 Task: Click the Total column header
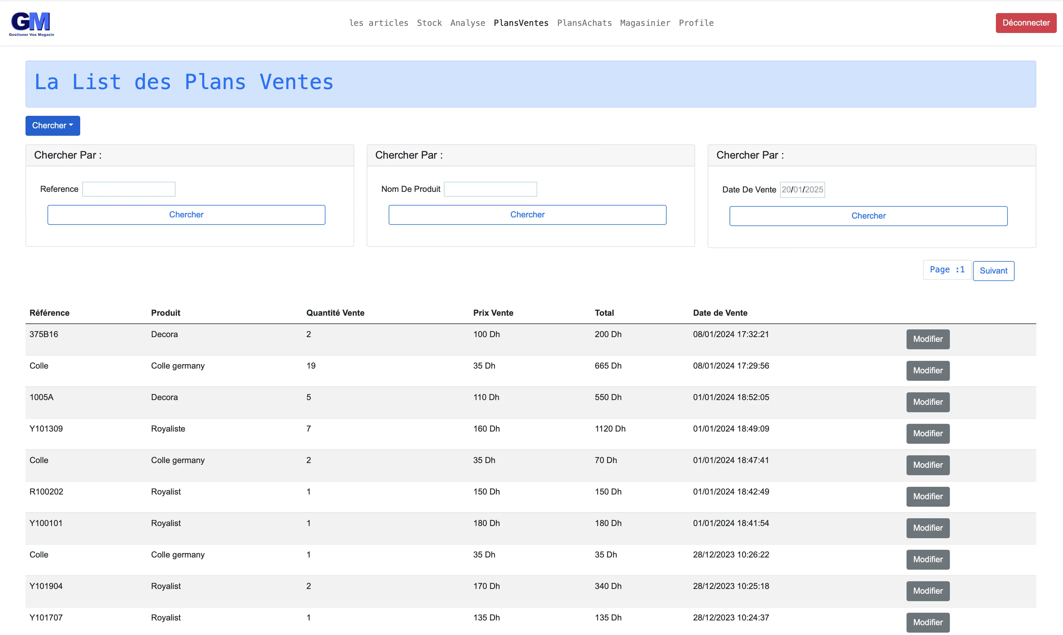pos(604,313)
